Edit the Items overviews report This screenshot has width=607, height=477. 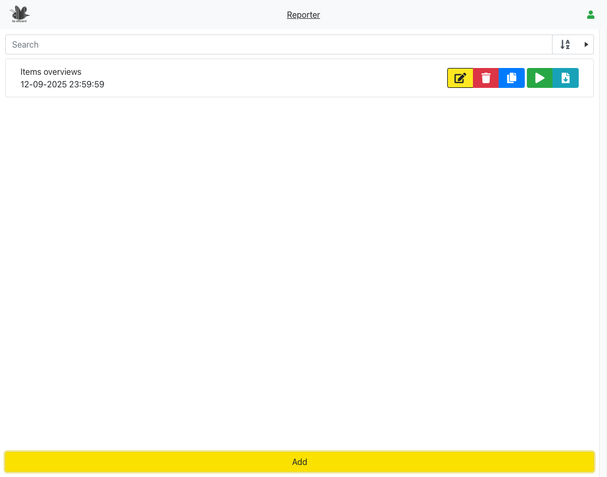click(x=460, y=78)
